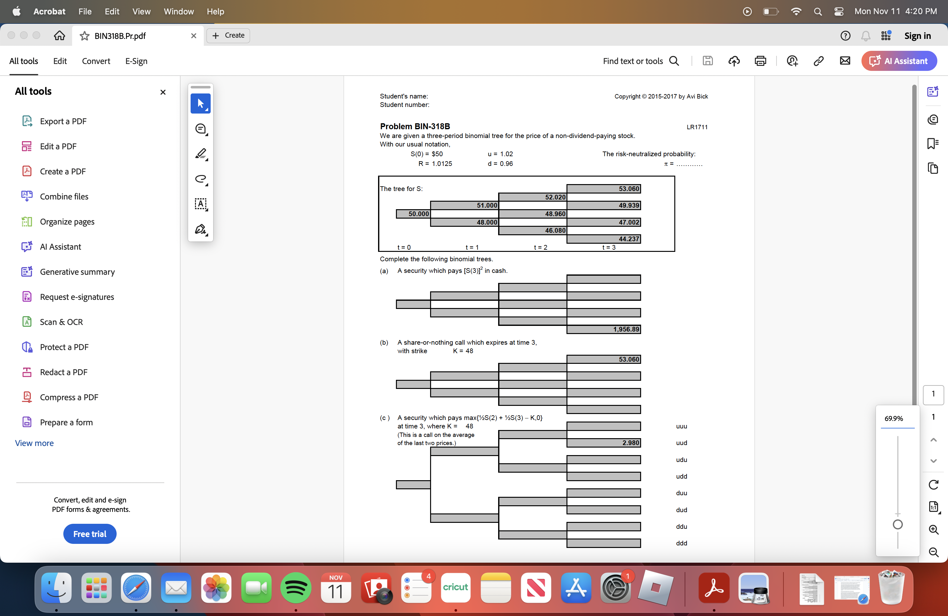Open the Bookmarks panel
948x616 pixels.
pos(933,144)
